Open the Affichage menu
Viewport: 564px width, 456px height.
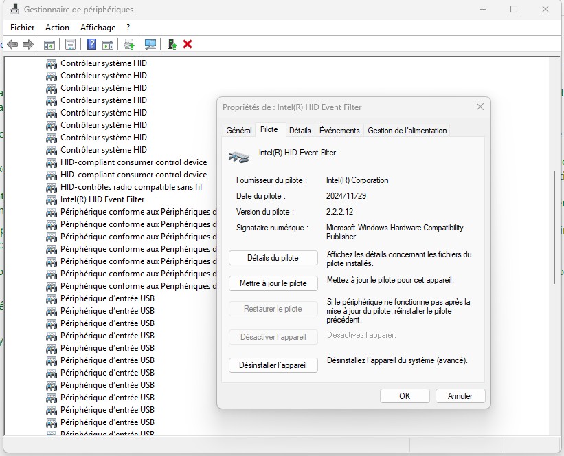click(x=98, y=28)
